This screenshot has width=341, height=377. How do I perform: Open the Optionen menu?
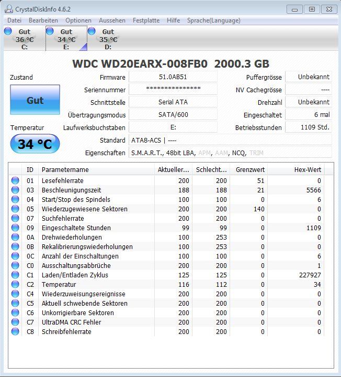(x=78, y=20)
